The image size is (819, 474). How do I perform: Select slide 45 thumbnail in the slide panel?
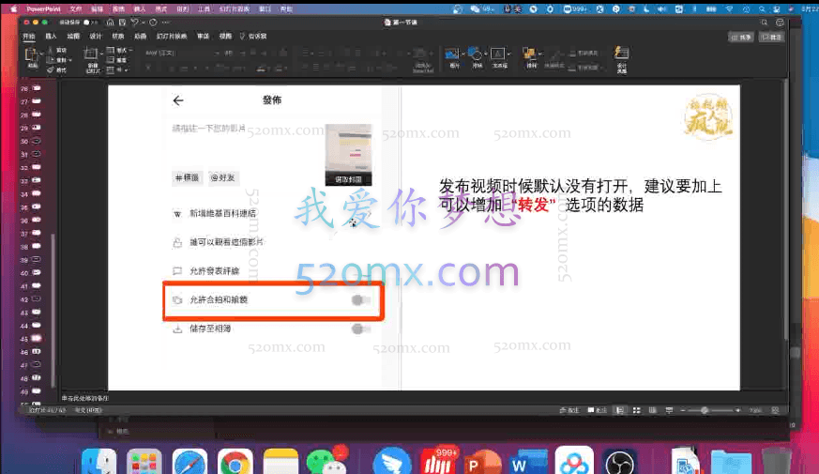37,337
